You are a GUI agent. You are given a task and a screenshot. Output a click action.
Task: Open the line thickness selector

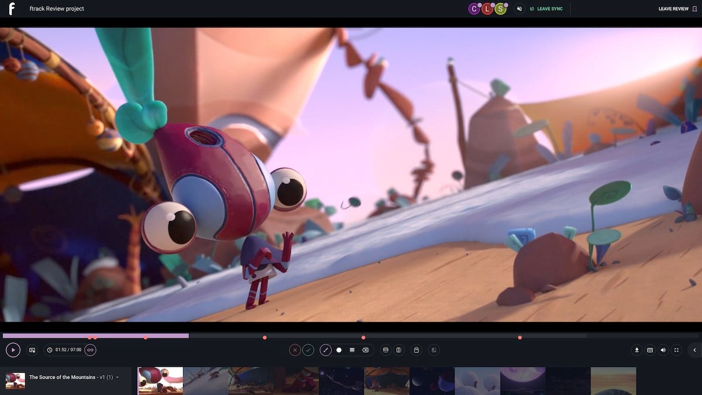pos(352,350)
